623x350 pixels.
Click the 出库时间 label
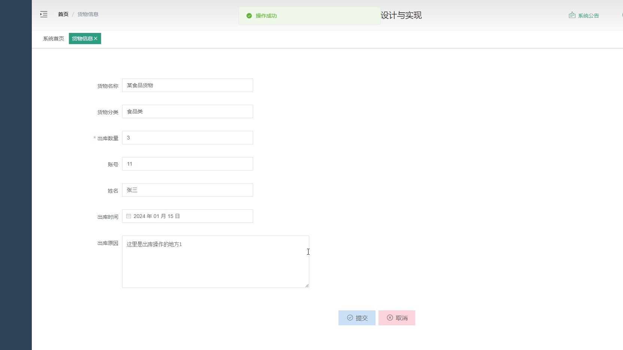click(x=108, y=217)
